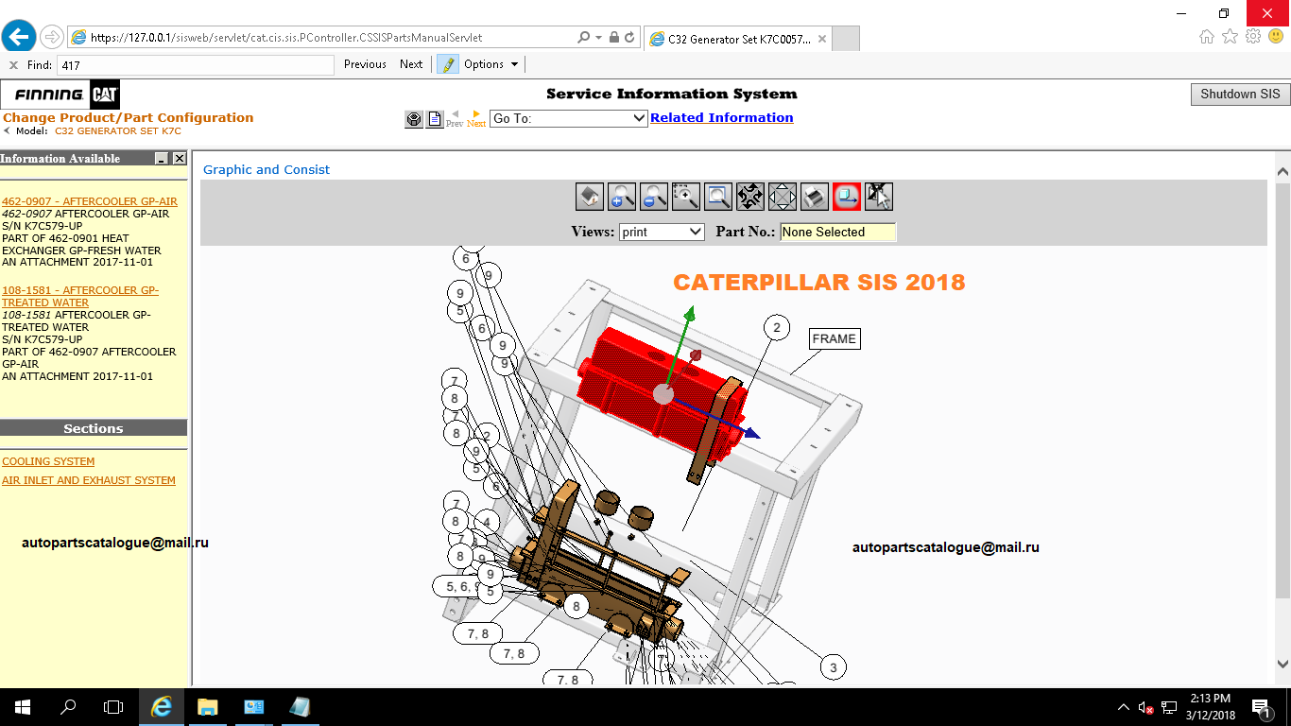Click the vertical scrollbar up arrow
Image resolution: width=1291 pixels, height=726 pixels.
pyautogui.click(x=1282, y=172)
